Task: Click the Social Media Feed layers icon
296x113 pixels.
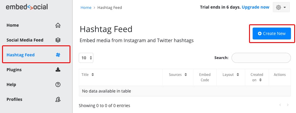Action: 58,40
